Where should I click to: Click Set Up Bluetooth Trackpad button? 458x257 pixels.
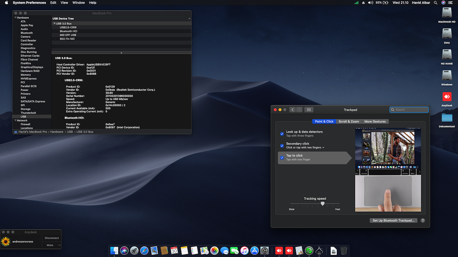coord(393,220)
